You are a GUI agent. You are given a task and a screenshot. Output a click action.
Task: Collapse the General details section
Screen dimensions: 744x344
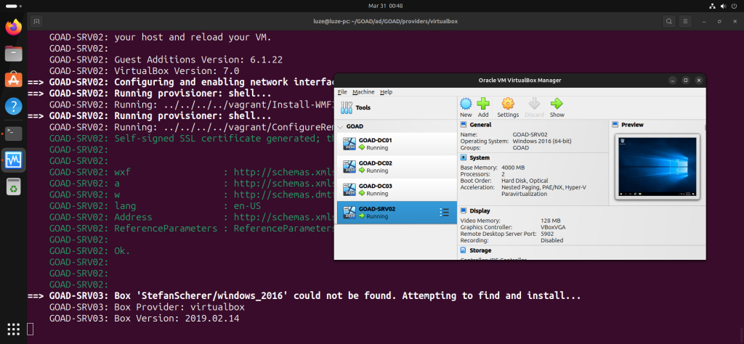[463, 125]
